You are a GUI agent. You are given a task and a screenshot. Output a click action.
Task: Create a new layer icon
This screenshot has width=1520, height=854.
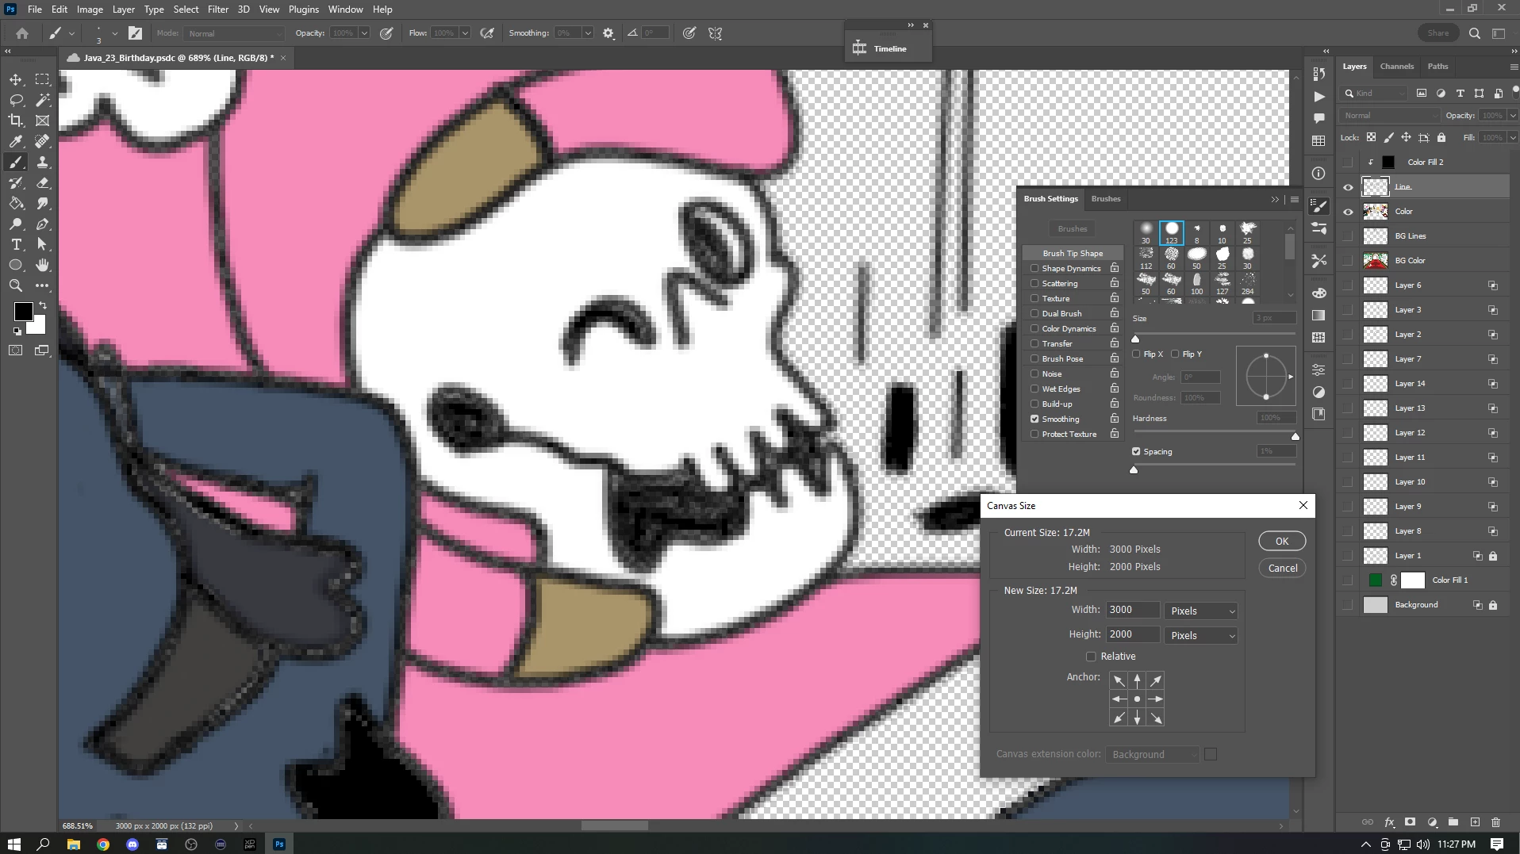click(1475, 822)
